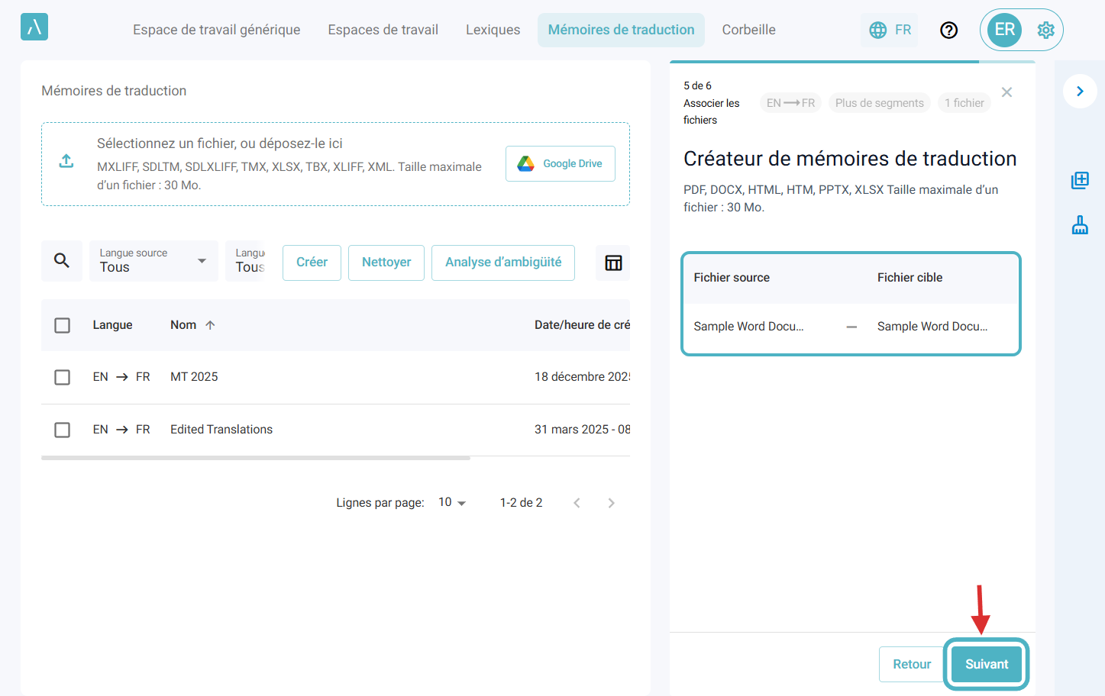Viewport: 1105px width, 696px height.
Task: Click the horizontal scrollbar under the table
Action: pyautogui.click(x=256, y=458)
